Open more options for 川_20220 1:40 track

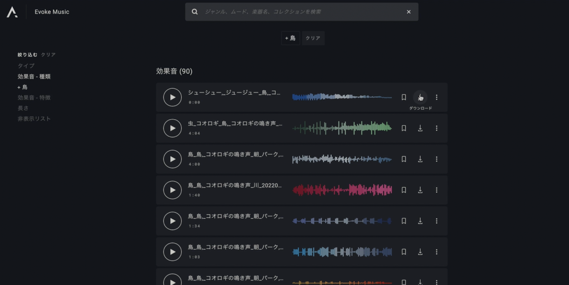coord(437,190)
